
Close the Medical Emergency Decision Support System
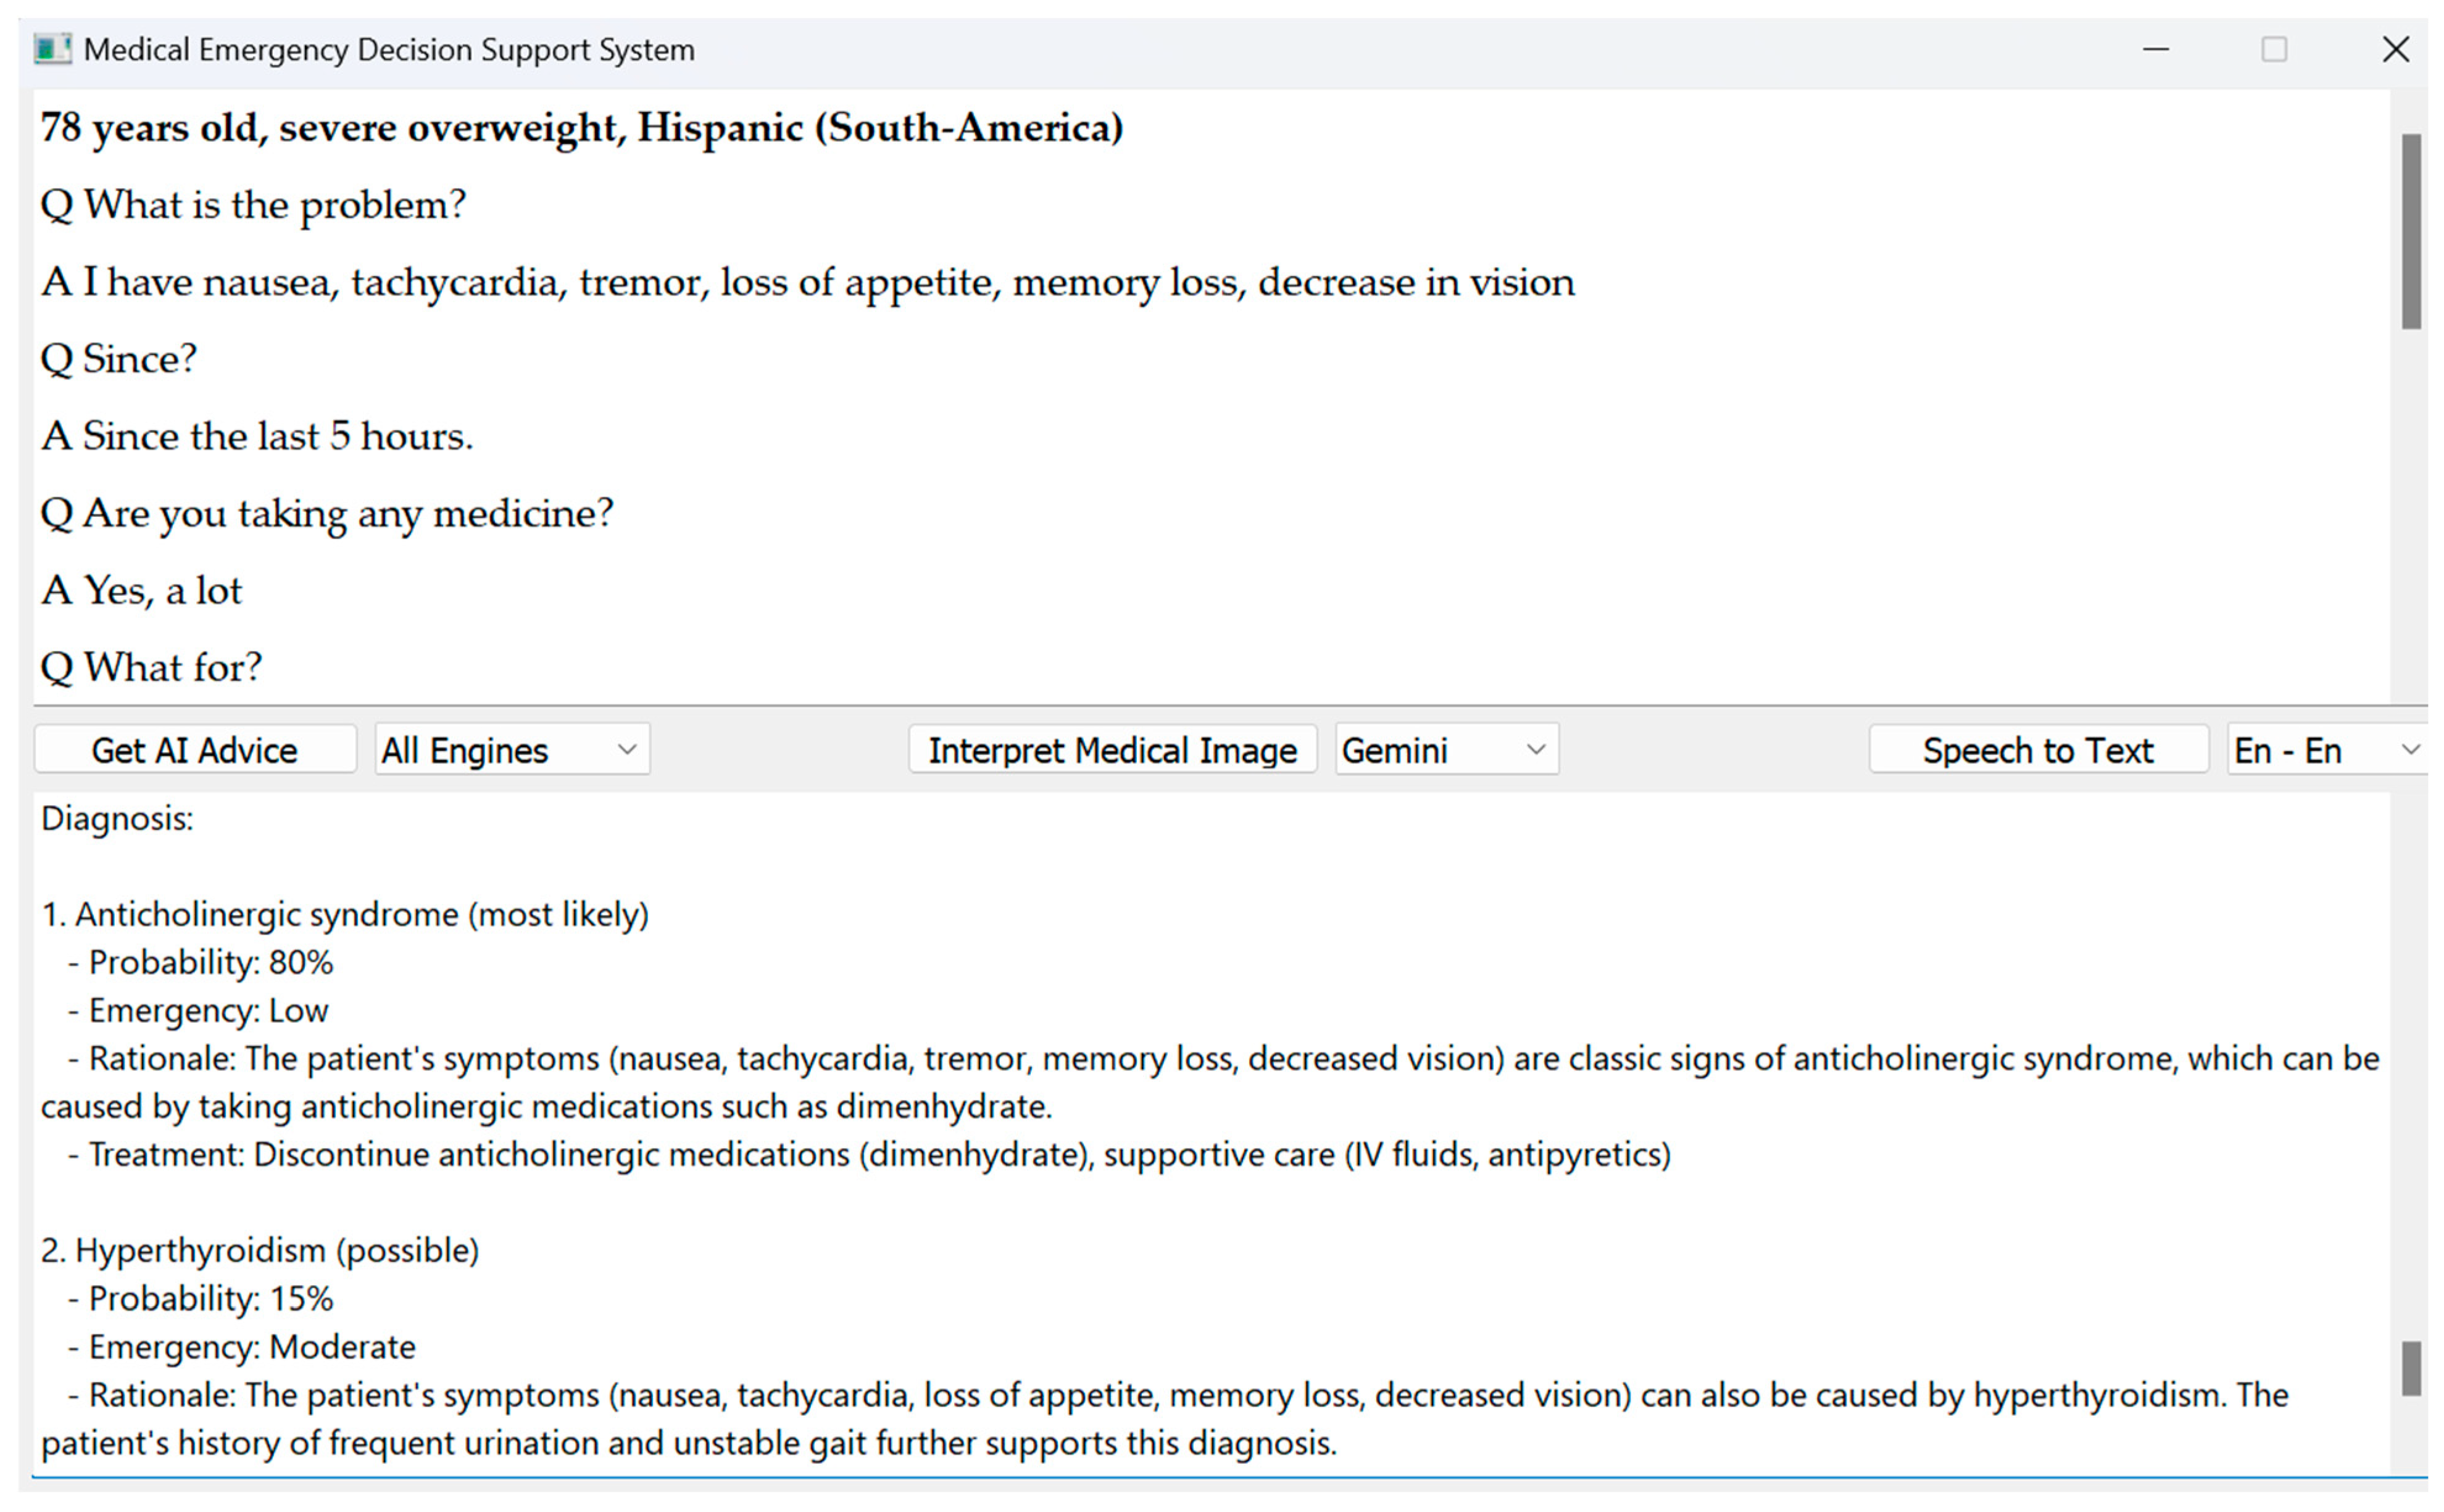2395,49
